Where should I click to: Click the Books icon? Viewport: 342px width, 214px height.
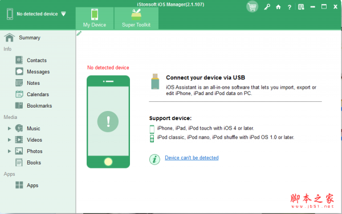pyautogui.click(x=19, y=162)
